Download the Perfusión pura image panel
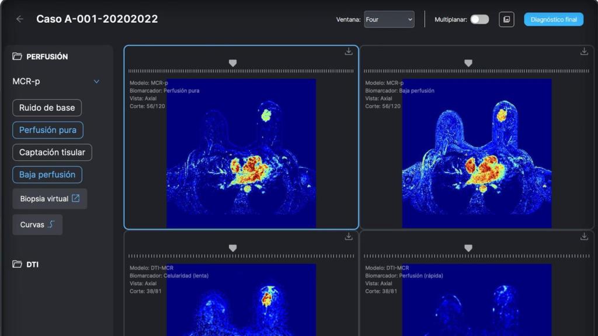The width and height of the screenshot is (598, 336). point(349,52)
